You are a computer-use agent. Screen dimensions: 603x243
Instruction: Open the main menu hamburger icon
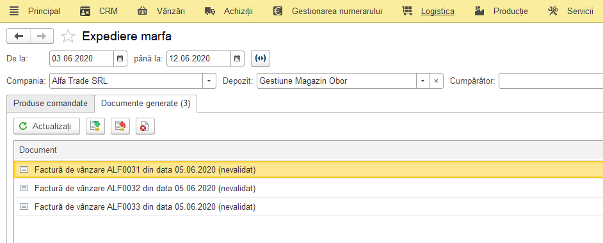pyautogui.click(x=14, y=11)
